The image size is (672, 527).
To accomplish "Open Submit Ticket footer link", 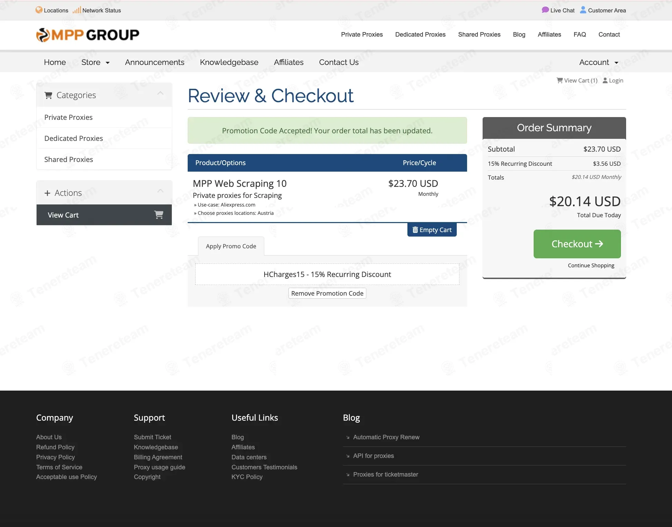I will [x=152, y=437].
